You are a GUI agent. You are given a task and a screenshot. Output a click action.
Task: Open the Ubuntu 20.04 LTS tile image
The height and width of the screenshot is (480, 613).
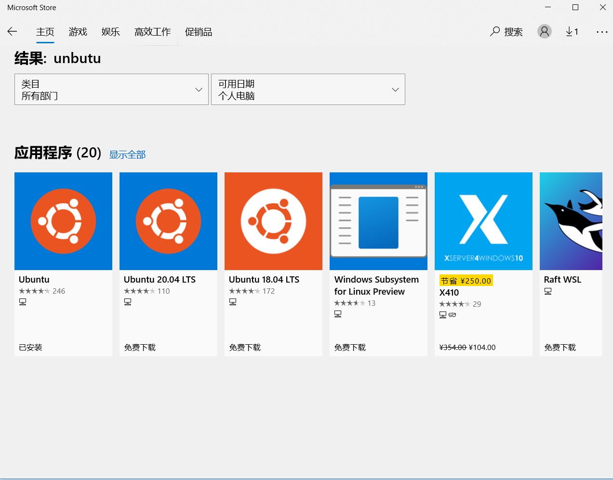pyautogui.click(x=168, y=221)
